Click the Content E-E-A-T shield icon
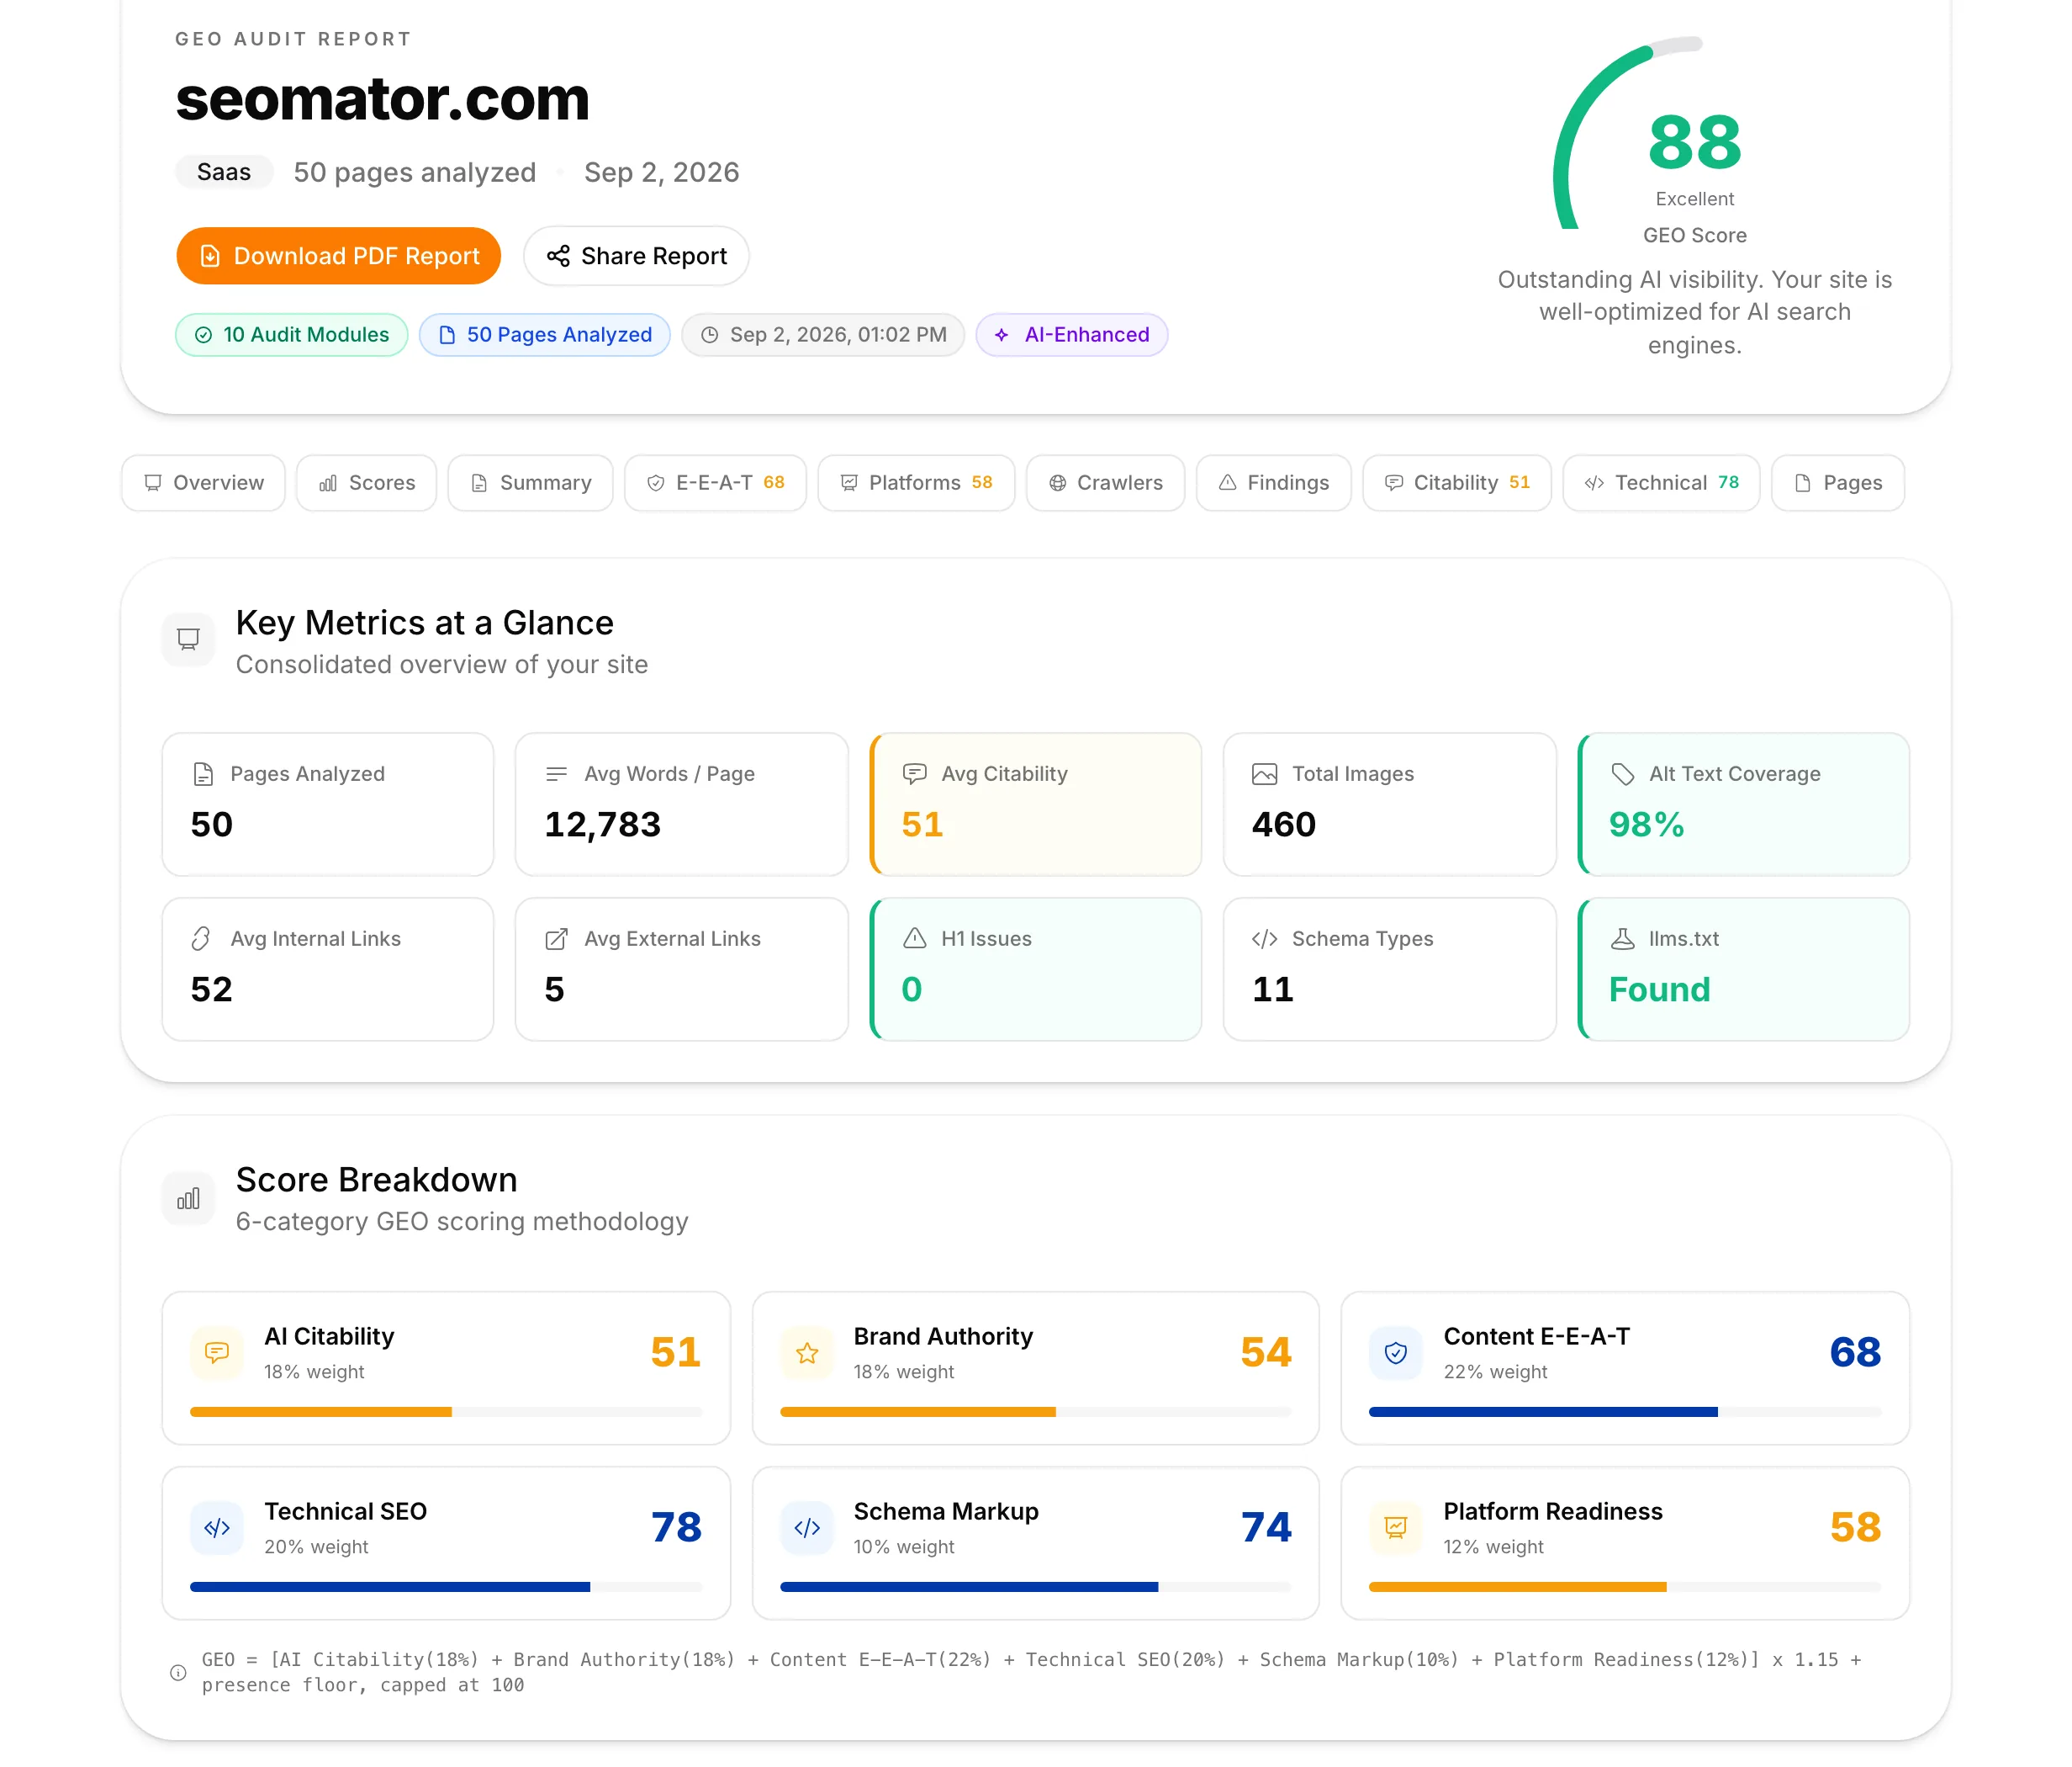Image resolution: width=2072 pixels, height=1767 pixels. pos(1396,1353)
